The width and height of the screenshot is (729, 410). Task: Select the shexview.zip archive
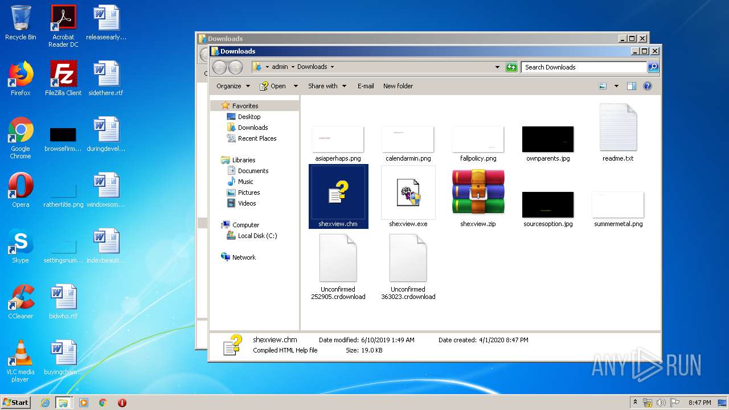click(x=478, y=196)
